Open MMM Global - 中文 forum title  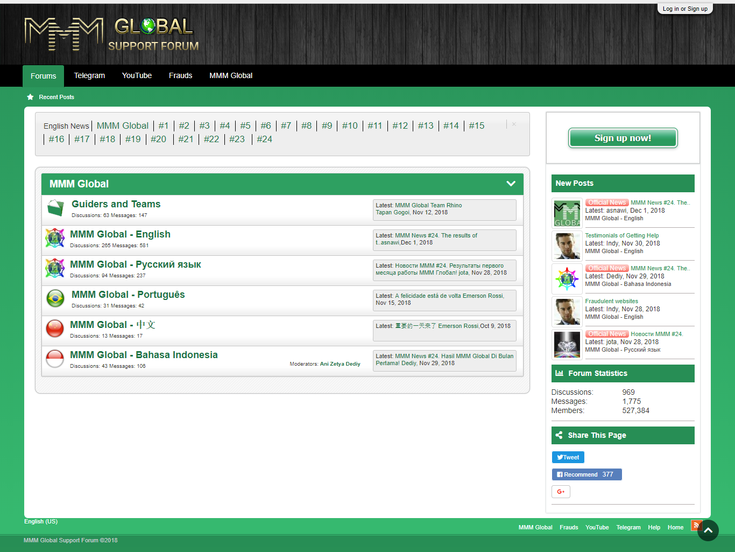112,325
